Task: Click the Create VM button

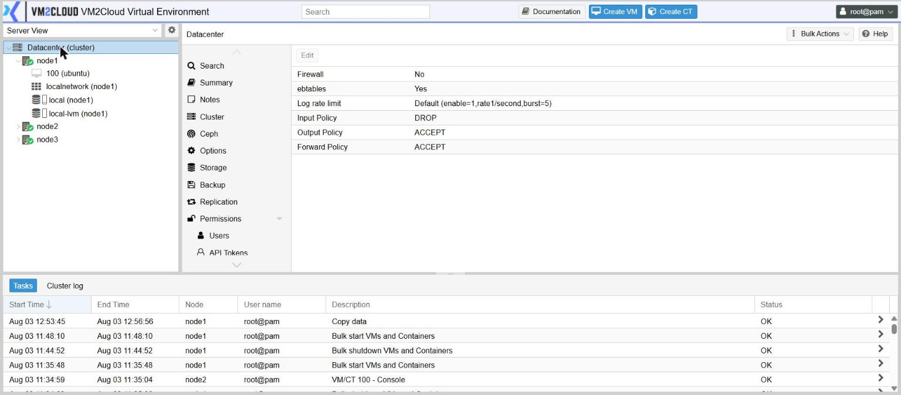Action: coord(615,12)
